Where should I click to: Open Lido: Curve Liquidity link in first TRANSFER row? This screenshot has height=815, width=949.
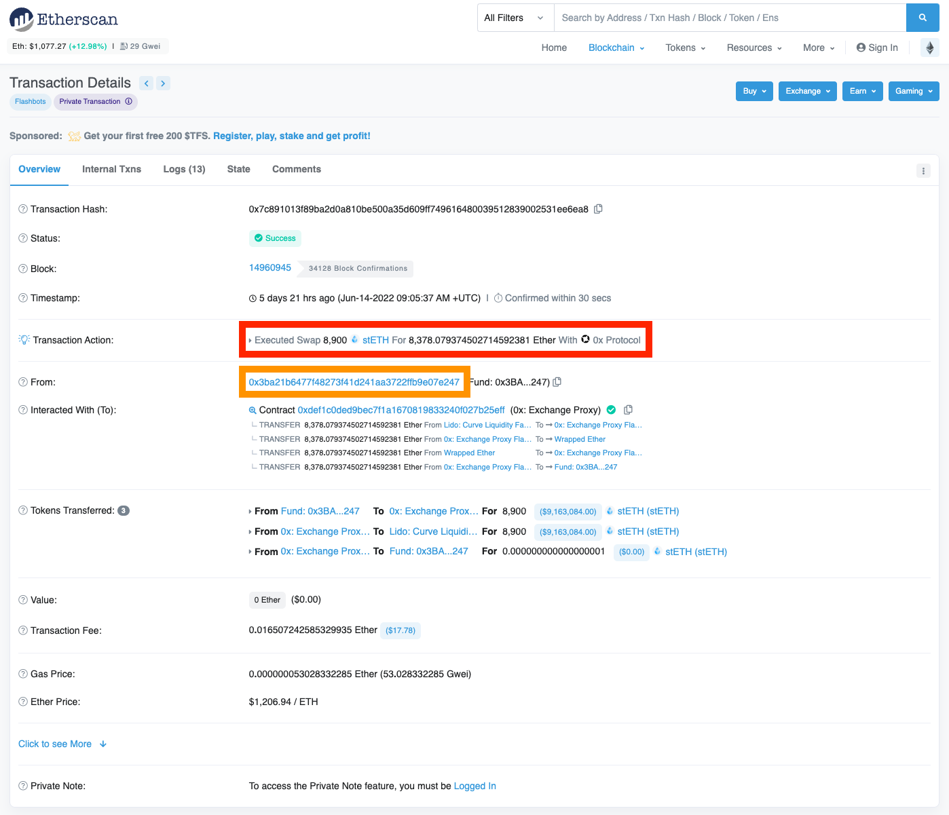point(487,425)
